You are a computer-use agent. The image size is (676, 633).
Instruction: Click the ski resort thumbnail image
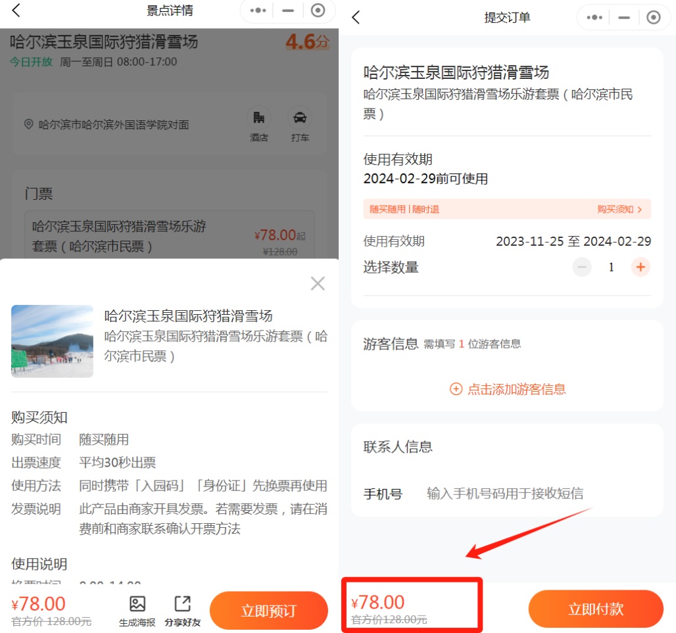[52, 341]
